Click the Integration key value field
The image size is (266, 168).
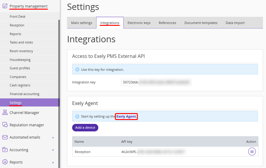coord(156,82)
